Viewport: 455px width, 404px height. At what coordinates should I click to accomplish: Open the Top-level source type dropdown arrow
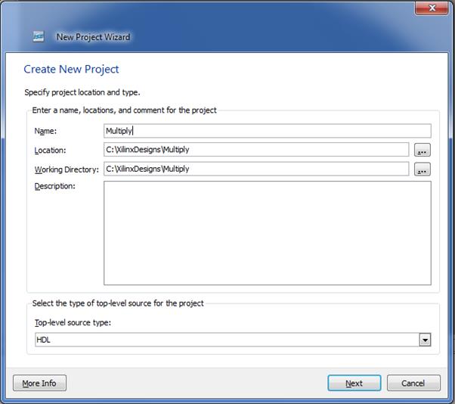coord(425,340)
